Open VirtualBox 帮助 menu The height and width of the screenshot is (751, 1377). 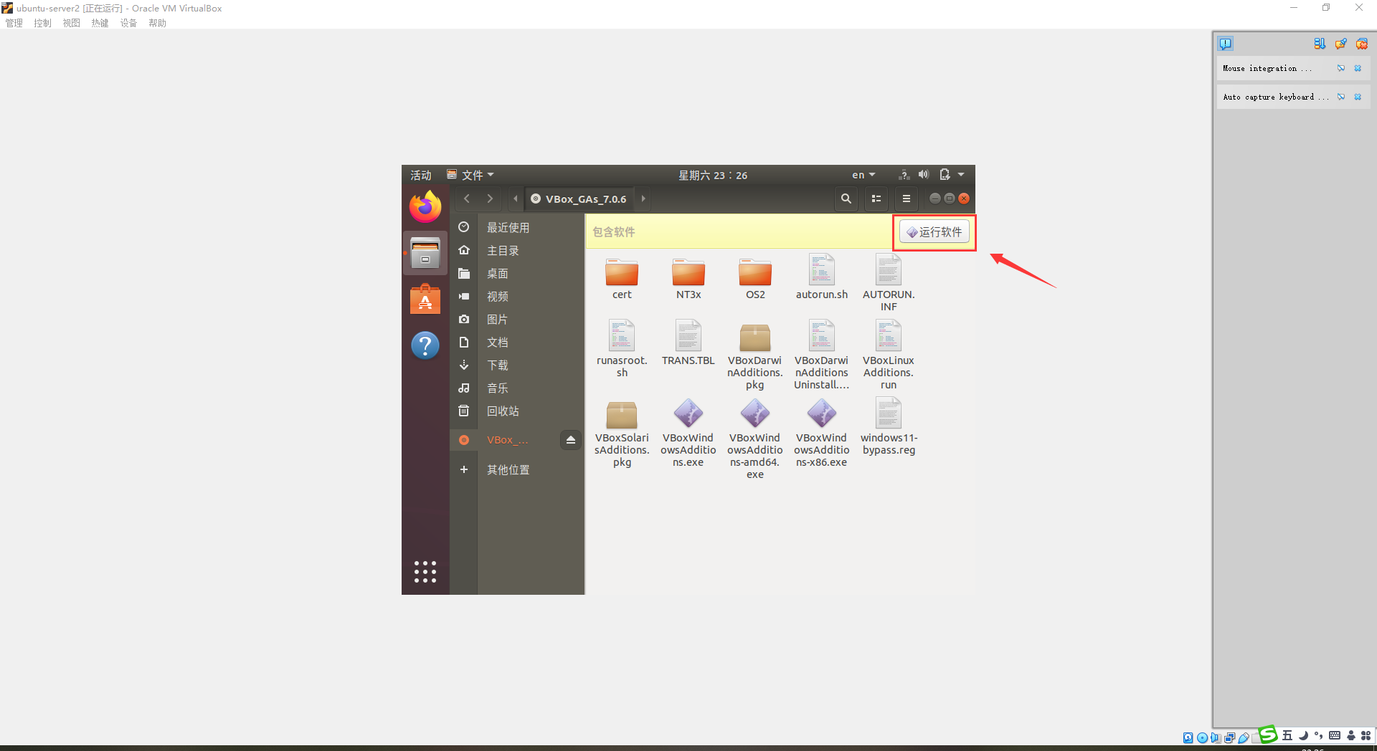[x=158, y=23]
